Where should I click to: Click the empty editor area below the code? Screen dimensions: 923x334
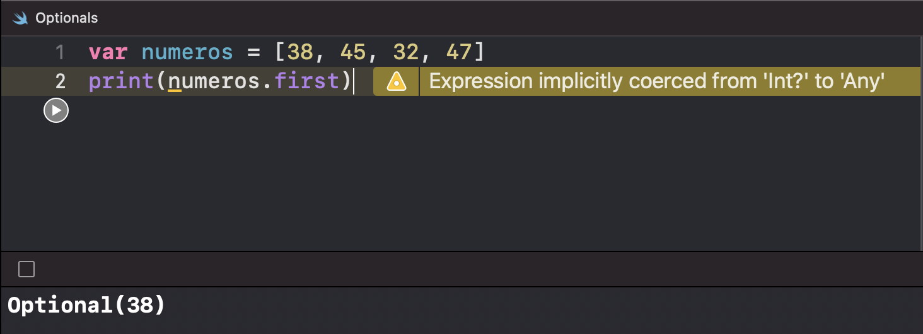(492, 183)
